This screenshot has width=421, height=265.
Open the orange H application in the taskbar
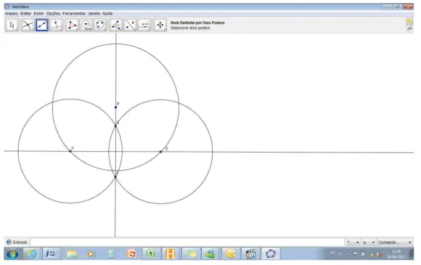pyautogui.click(x=171, y=253)
